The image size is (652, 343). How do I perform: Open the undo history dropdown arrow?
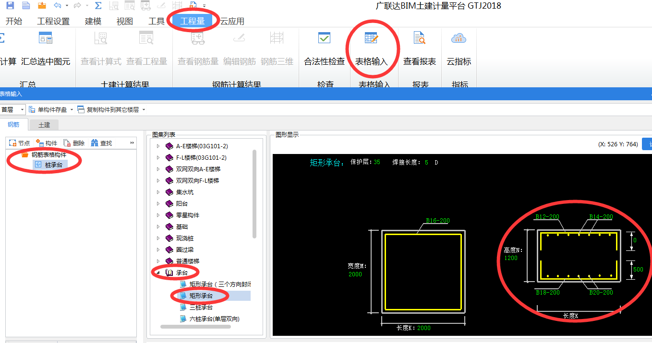click(67, 6)
